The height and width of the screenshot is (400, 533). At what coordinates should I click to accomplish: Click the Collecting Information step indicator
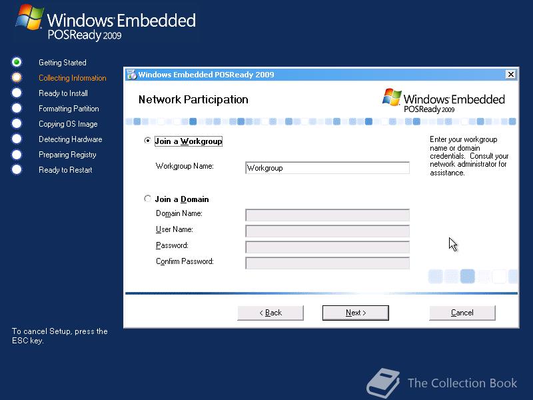[x=17, y=77]
